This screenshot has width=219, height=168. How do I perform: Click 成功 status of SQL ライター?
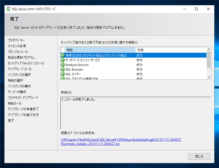pyautogui.click(x=139, y=74)
